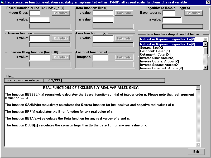Viewport: 211px width, 158px height.
Task: Click the Error function result box
Action: [113, 45]
